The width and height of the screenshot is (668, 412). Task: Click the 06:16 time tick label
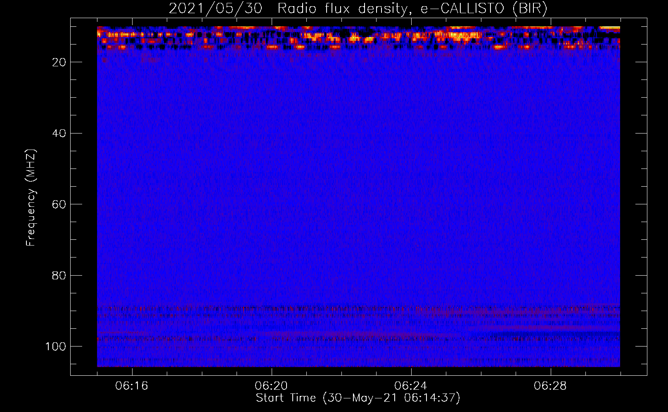(x=132, y=386)
